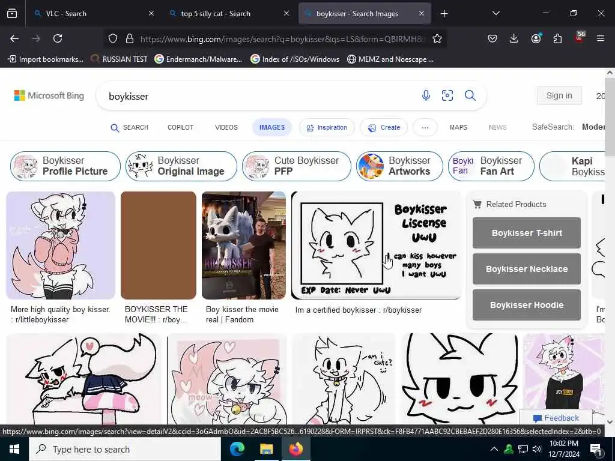Open Microsoft Edge from taskbar
This screenshot has height=461, width=615.
click(237, 449)
